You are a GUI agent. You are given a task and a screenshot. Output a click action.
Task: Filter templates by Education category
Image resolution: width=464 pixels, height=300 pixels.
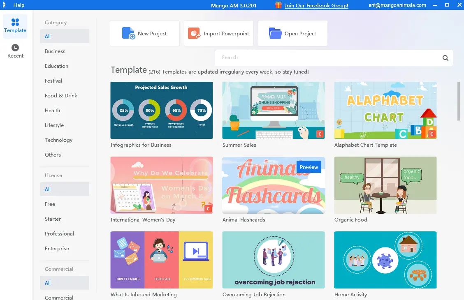[56, 66]
